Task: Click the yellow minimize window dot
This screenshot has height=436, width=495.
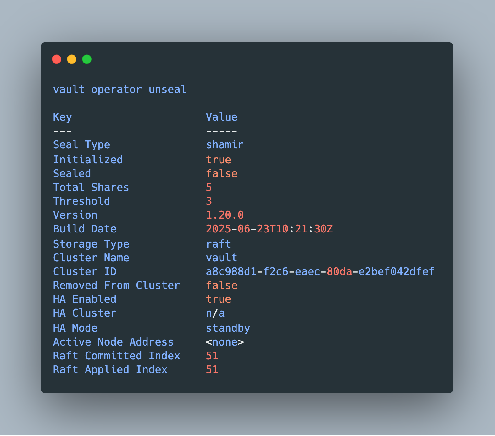Action: [x=72, y=59]
